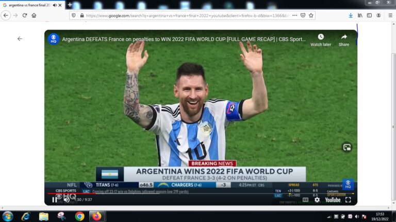This screenshot has height=222, width=396.
Task: Open the Windows Start menu
Action: [8, 216]
